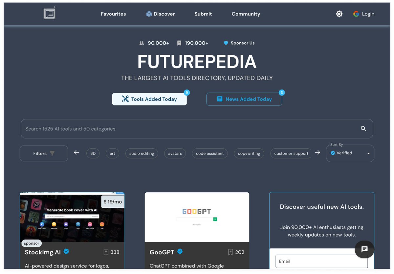Click the document icon in News Added Today

coord(220,99)
